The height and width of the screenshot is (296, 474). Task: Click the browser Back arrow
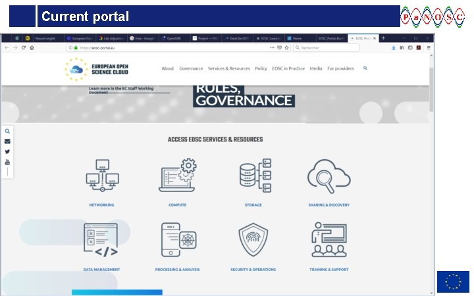click(x=7, y=48)
